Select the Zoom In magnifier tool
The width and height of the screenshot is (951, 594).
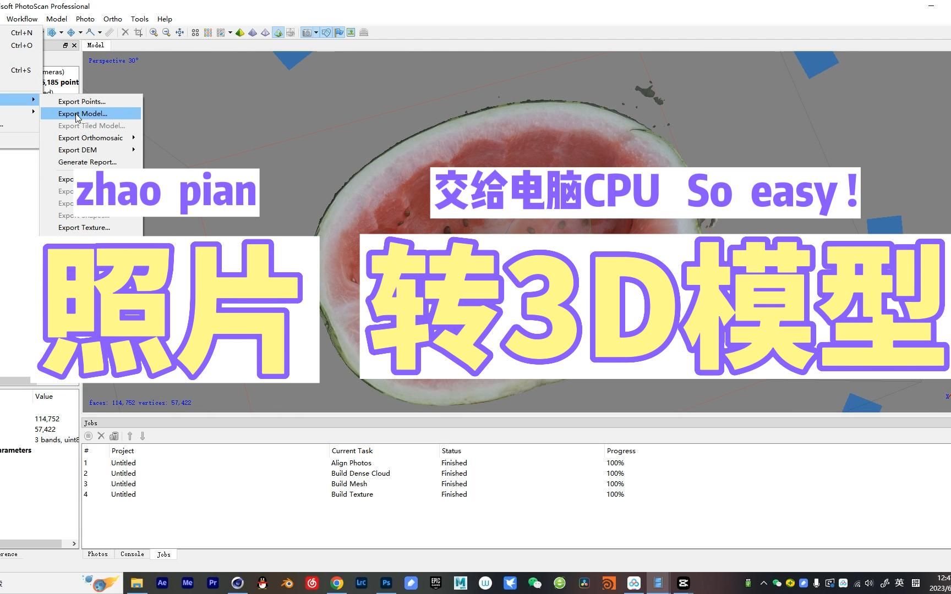tap(154, 32)
